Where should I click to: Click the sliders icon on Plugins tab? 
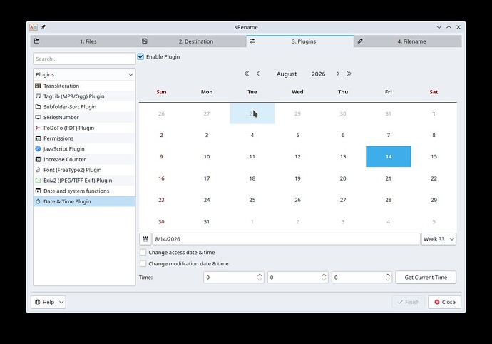[252, 41]
